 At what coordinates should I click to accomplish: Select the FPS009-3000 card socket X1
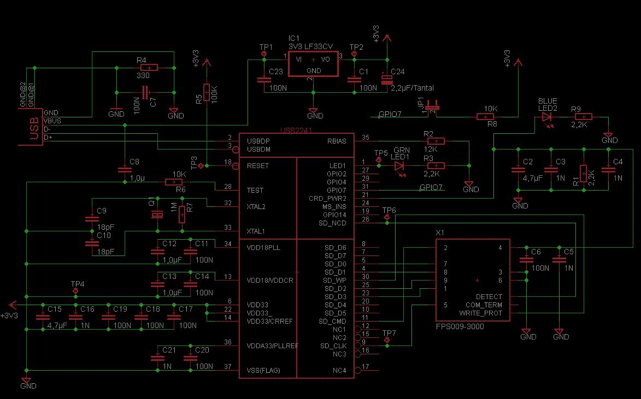pyautogui.click(x=473, y=280)
